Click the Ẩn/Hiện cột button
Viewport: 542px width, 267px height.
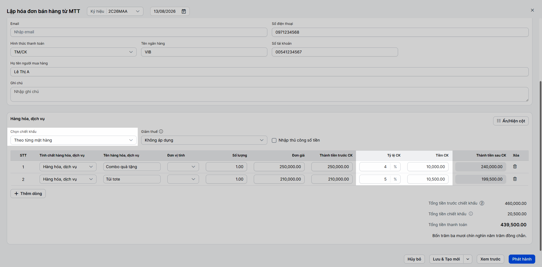[511, 121]
